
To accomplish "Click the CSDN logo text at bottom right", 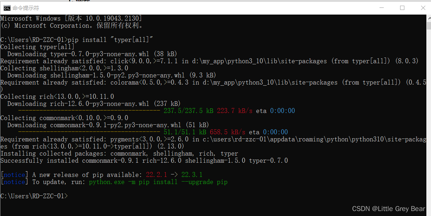I will [361, 209].
